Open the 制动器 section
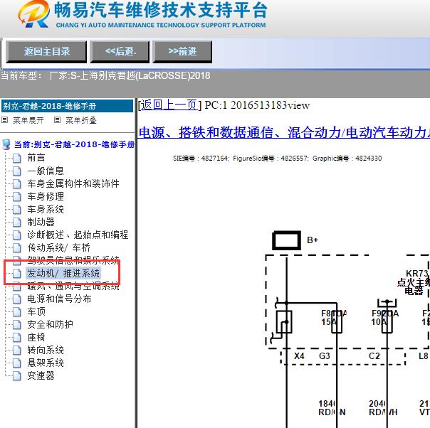The height and width of the screenshot is (428, 430). click(41, 222)
